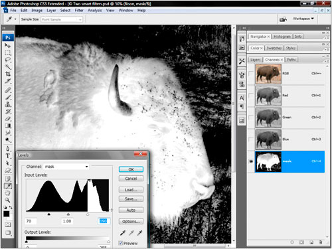
Task: Click the midtone gamma input slider
Action: pyautogui.click(x=68, y=214)
